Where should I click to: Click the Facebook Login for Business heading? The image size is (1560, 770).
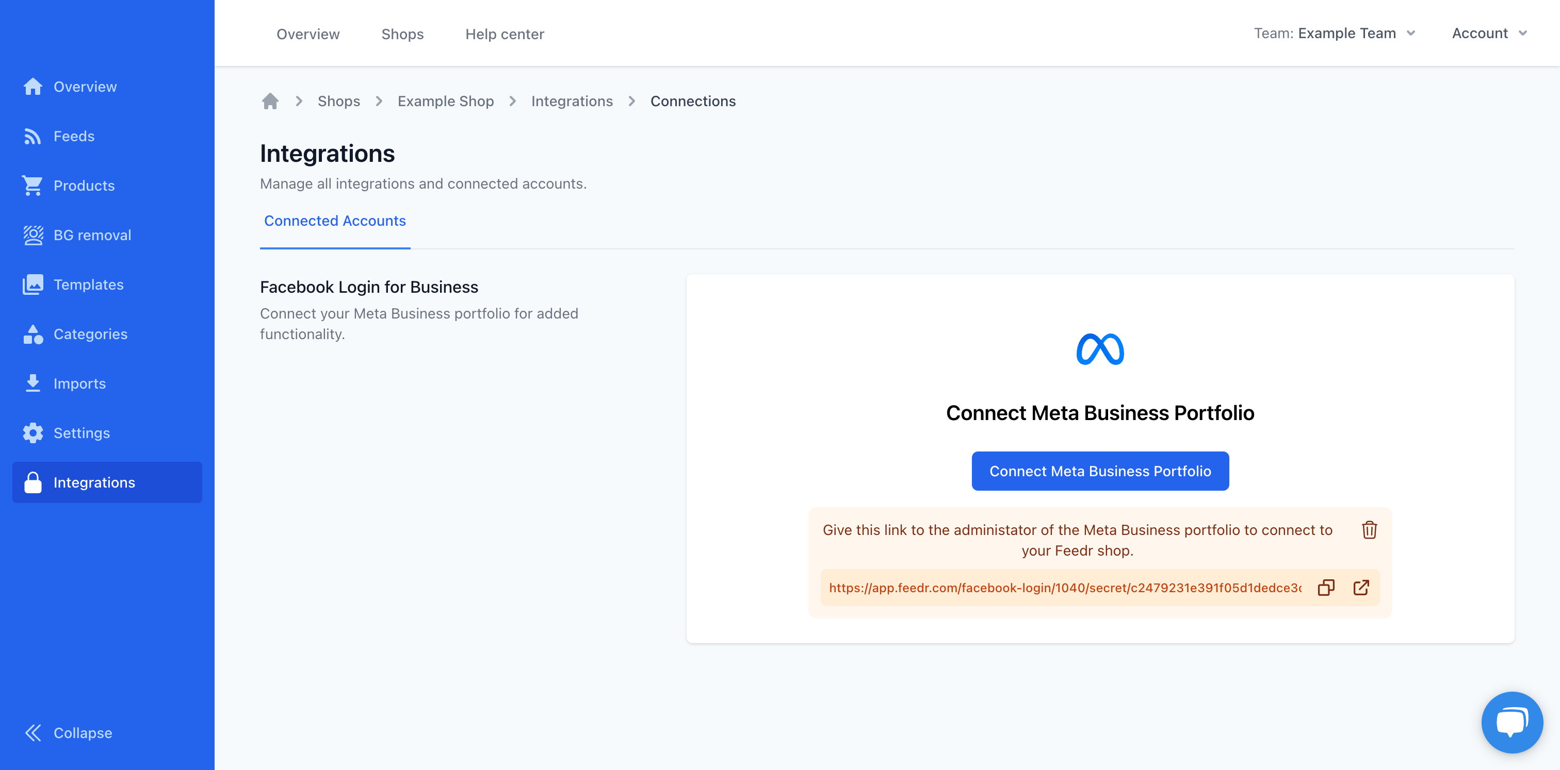pos(369,287)
